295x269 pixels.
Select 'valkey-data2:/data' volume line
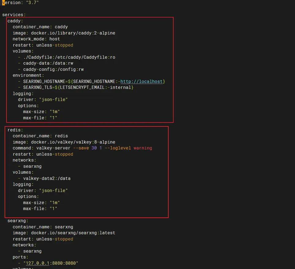[x=44, y=178]
